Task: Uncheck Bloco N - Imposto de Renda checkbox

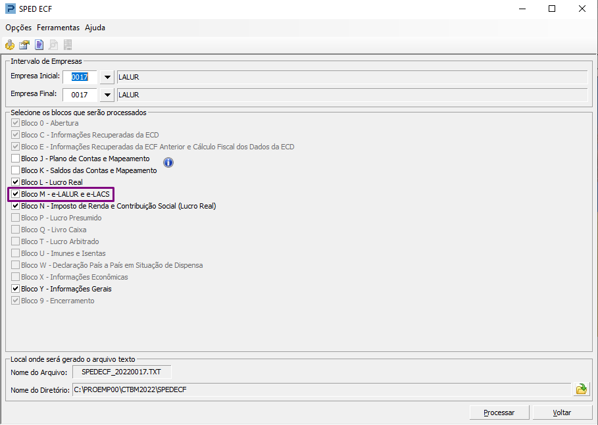Action: (x=15, y=206)
